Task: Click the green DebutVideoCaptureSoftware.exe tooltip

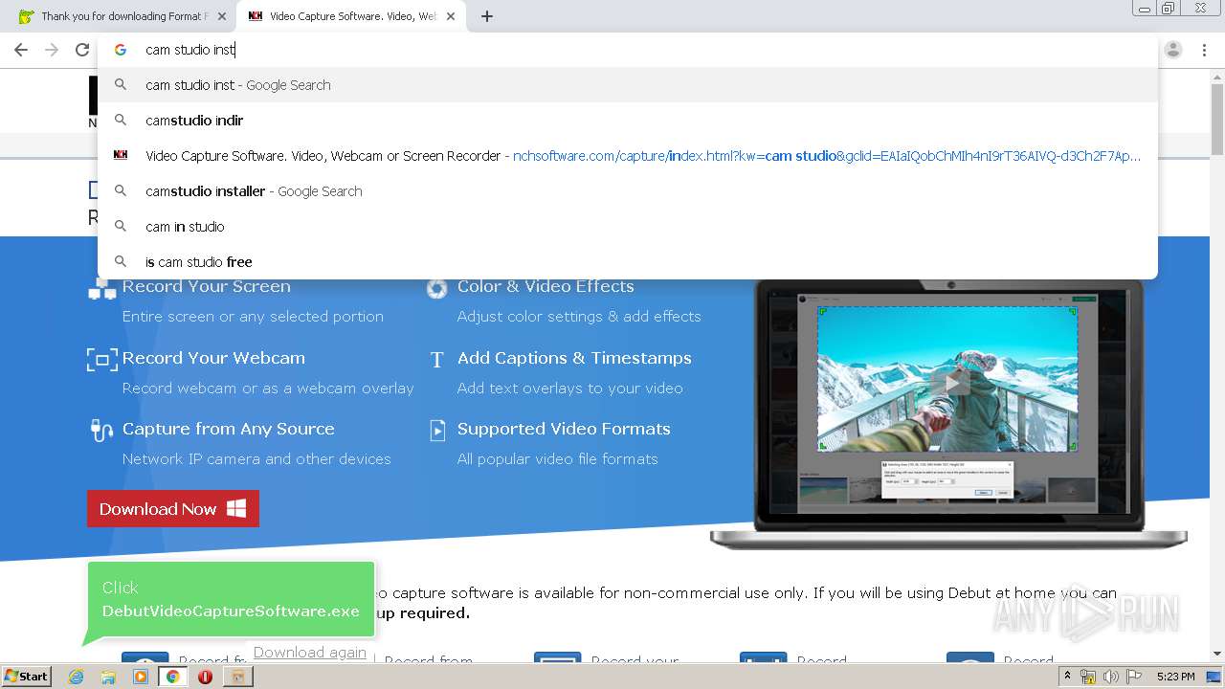Action: coord(230,599)
